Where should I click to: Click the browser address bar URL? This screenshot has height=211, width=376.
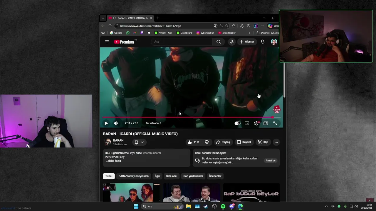tap(150, 26)
